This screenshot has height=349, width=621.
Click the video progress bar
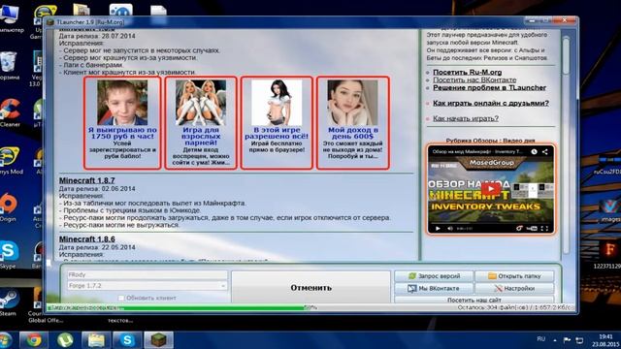pyautogui.click(x=491, y=223)
